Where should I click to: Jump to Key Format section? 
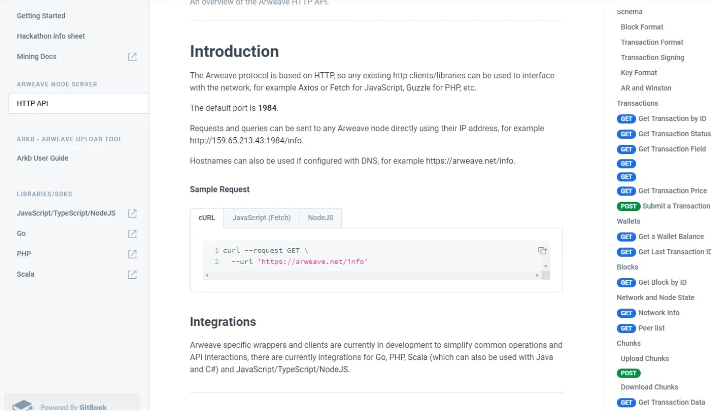point(639,73)
